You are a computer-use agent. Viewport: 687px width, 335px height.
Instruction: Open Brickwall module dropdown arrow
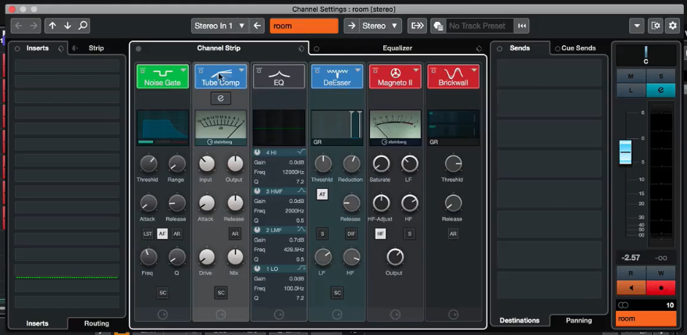click(474, 70)
